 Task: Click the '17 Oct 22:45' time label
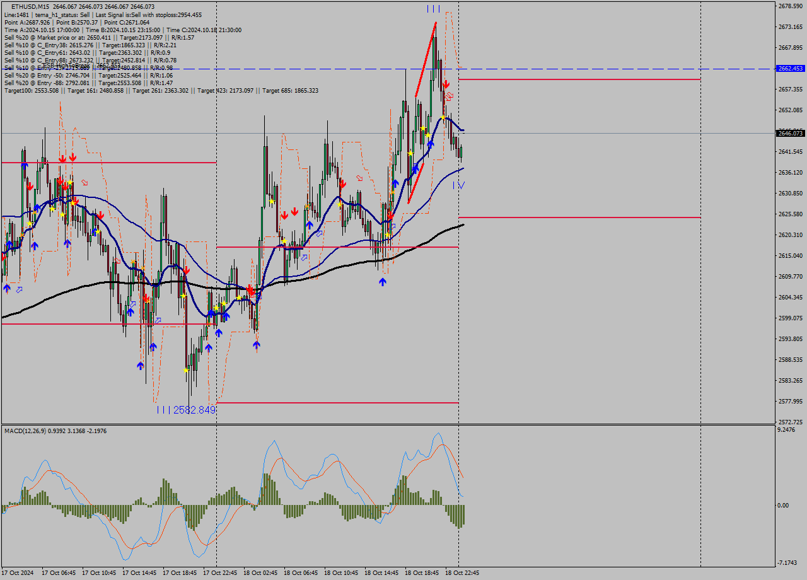pyautogui.click(x=220, y=573)
